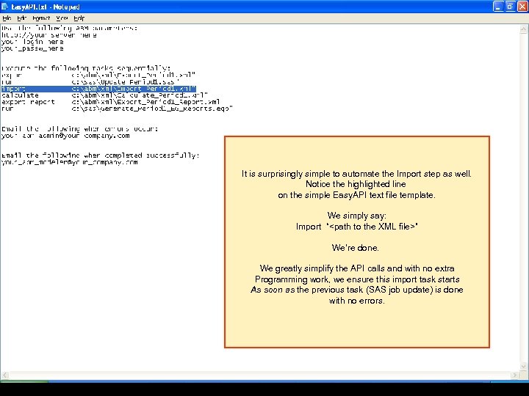Click 'Use the following ABM parameters:' line
Viewport: 529px width, 396px height.
click(x=70, y=29)
